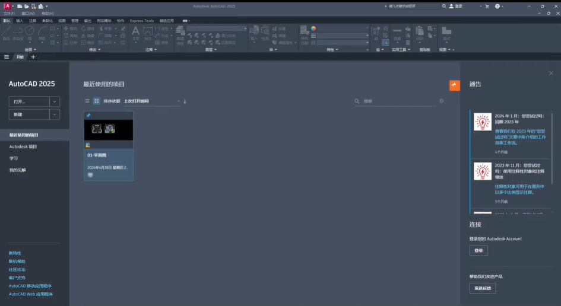561x306 pixels.
Task: Click the 登录 button under 连接
Action: (478, 251)
